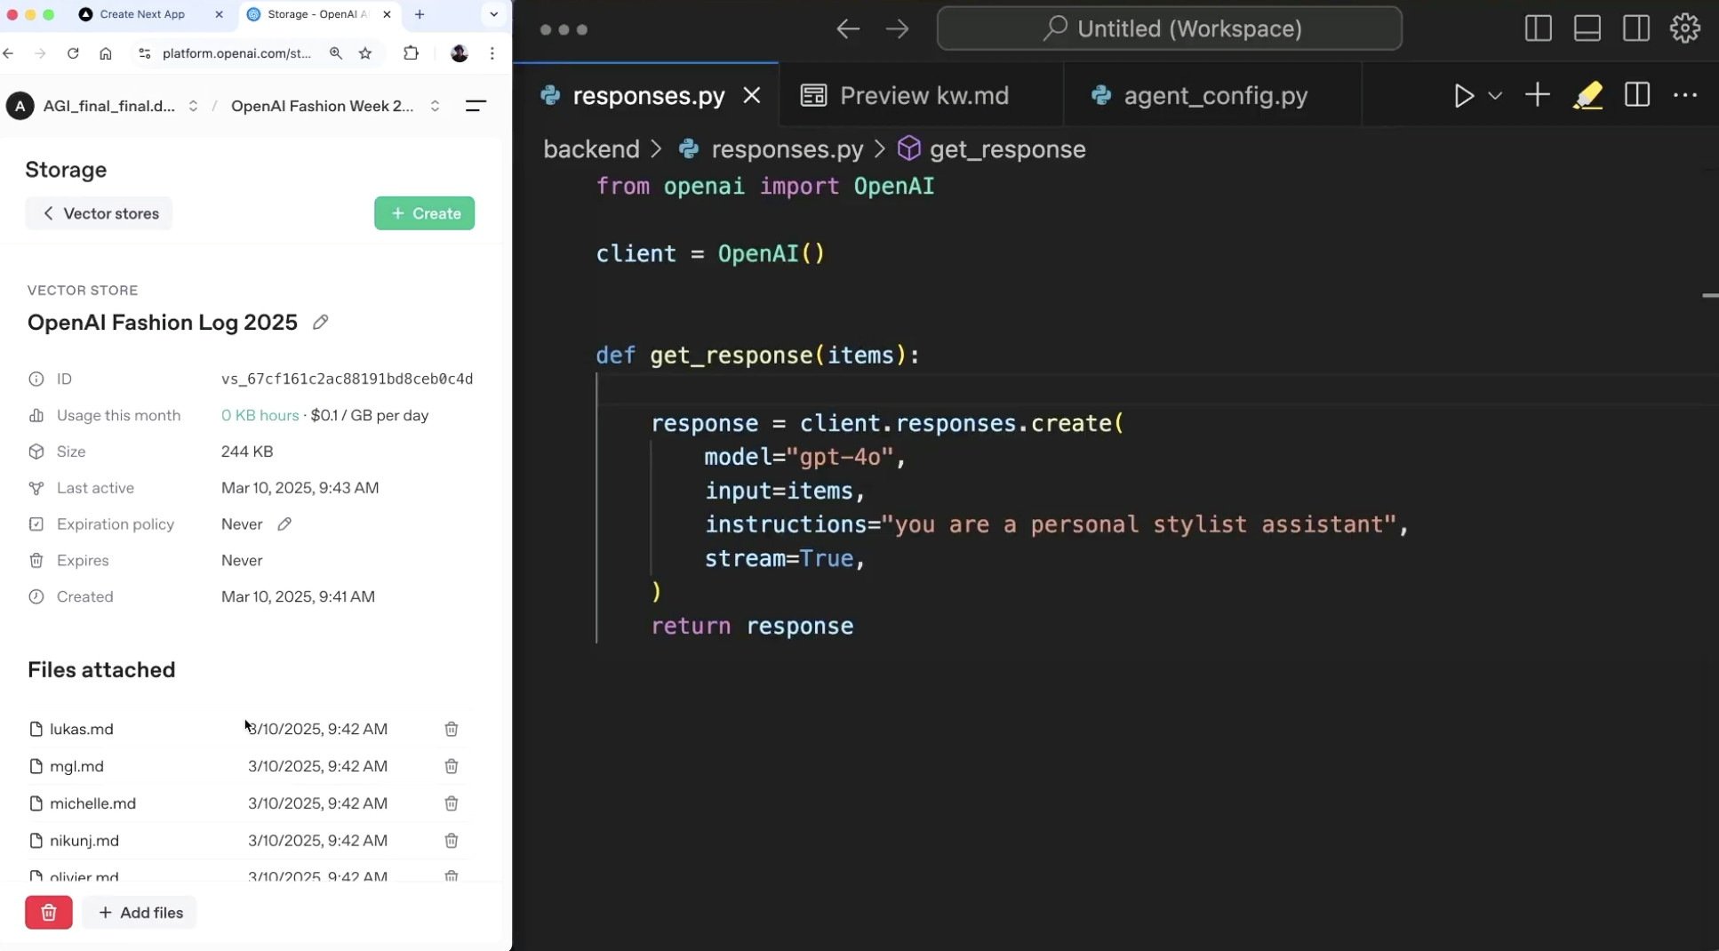Go forward in the browser
This screenshot has height=951, width=1719.
40,53
